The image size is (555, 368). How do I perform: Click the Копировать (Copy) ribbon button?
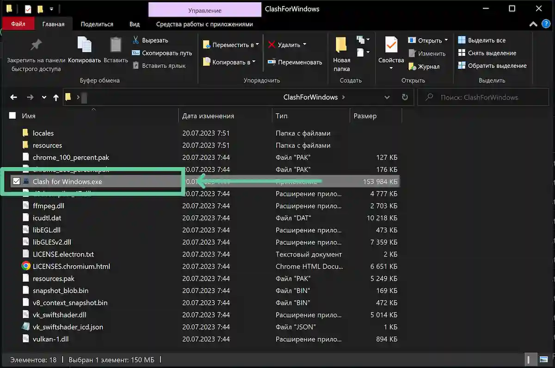tap(84, 50)
